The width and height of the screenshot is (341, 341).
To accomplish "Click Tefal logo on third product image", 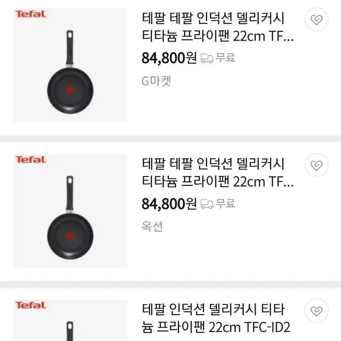I will click(x=30, y=305).
